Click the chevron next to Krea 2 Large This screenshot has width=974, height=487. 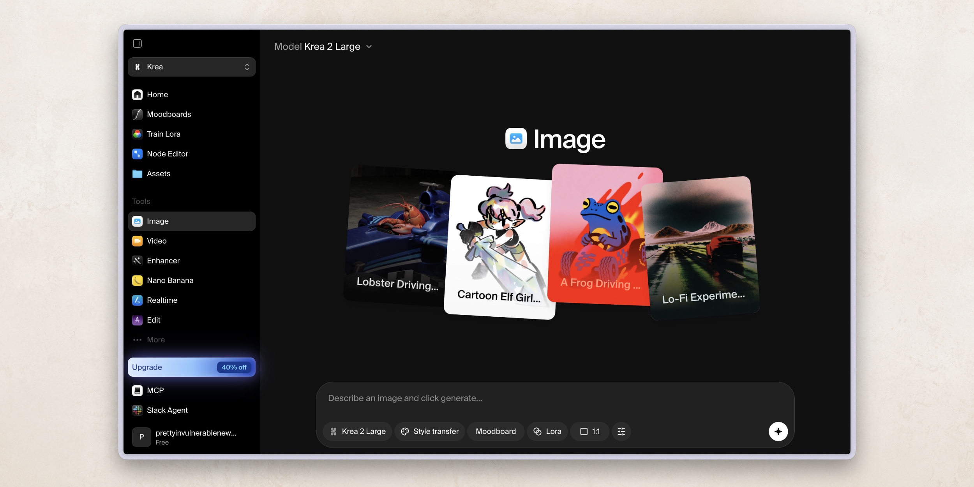[369, 47]
